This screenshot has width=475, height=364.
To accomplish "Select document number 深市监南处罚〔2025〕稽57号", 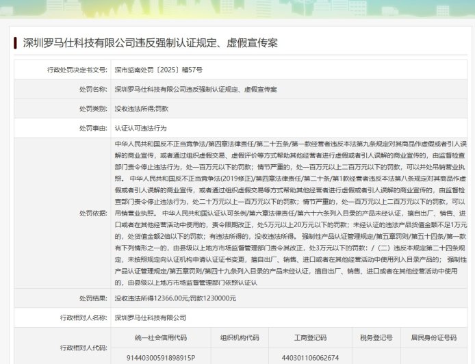I will [158, 70].
